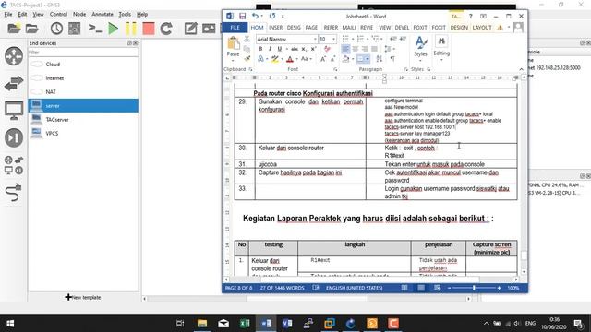This screenshot has width=591, height=332.
Task: Close the End devices dock panel
Action: [x=136, y=43]
